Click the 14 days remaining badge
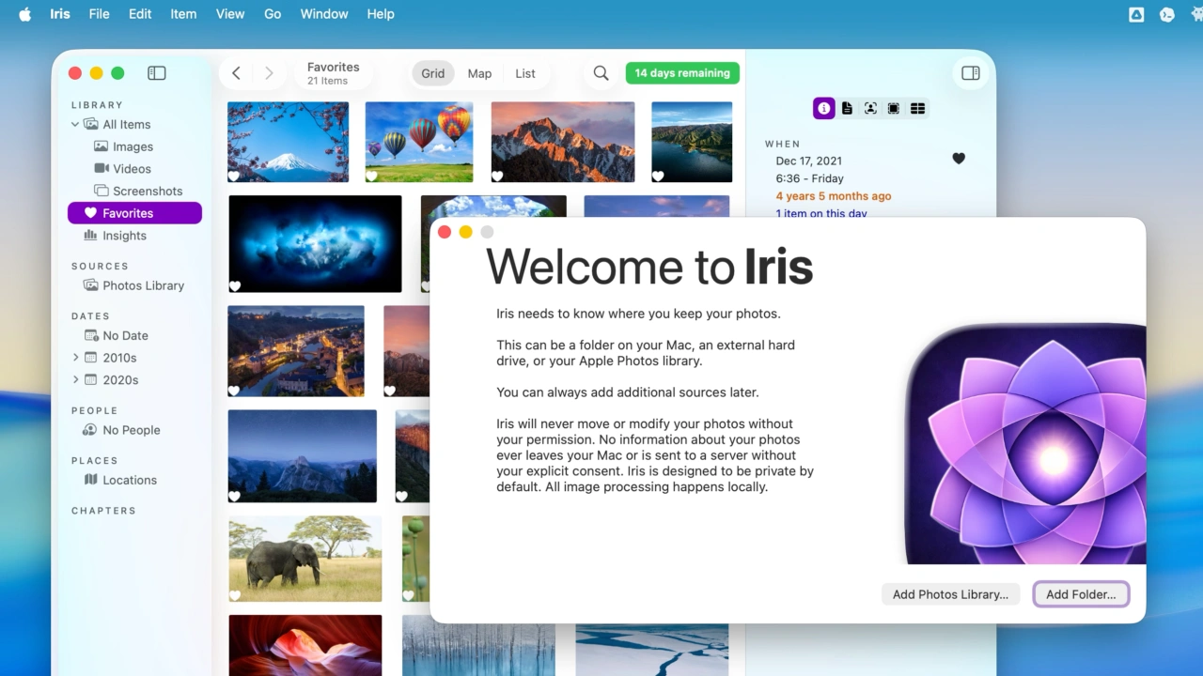 tap(682, 73)
